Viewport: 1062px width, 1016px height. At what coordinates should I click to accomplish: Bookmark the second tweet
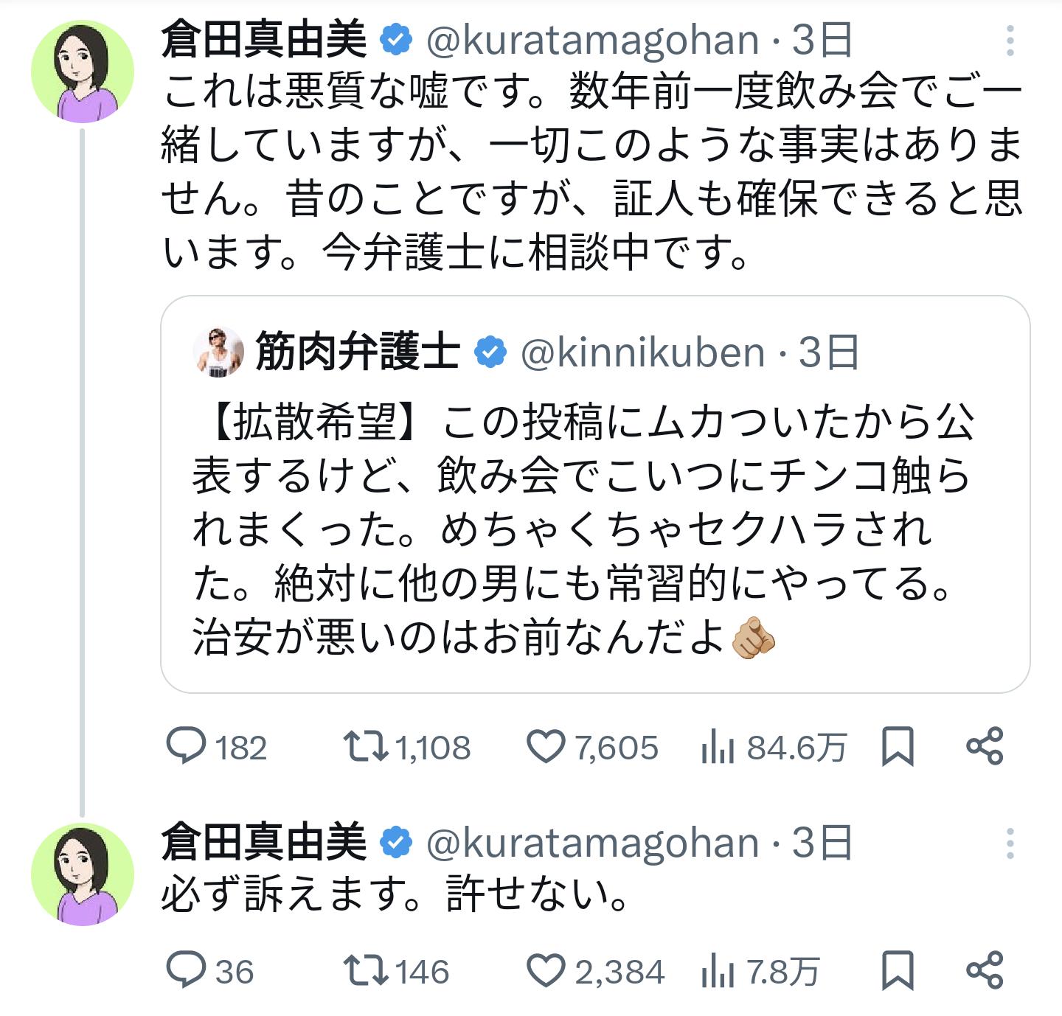point(898,970)
